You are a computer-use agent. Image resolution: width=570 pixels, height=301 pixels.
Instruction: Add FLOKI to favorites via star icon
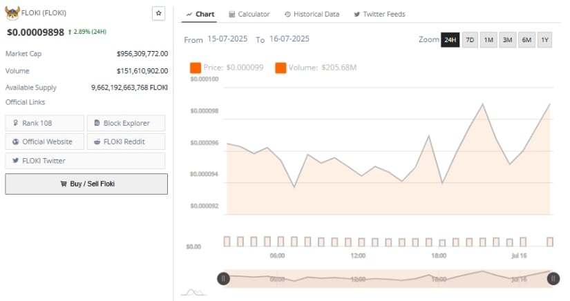coord(158,13)
